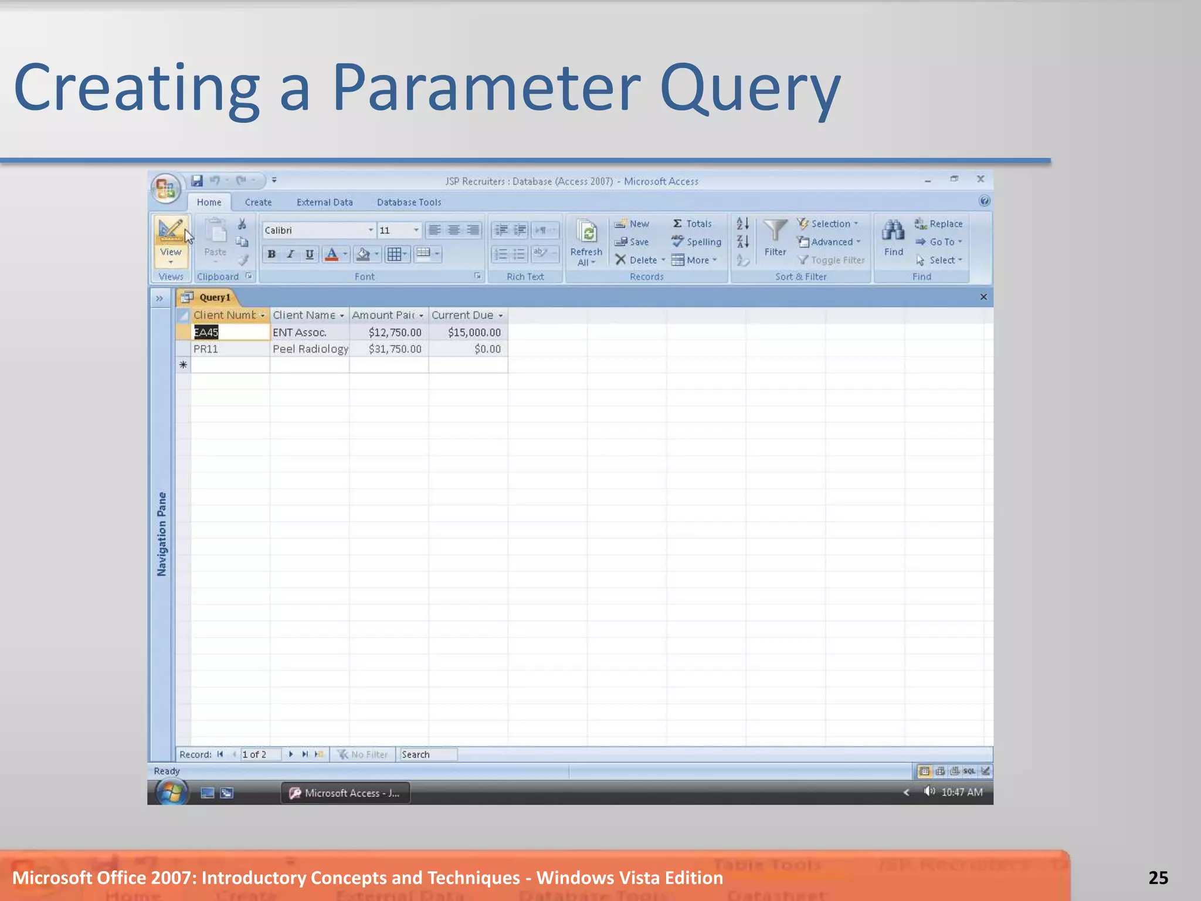Open Amount Paid column filter arrow

point(421,316)
